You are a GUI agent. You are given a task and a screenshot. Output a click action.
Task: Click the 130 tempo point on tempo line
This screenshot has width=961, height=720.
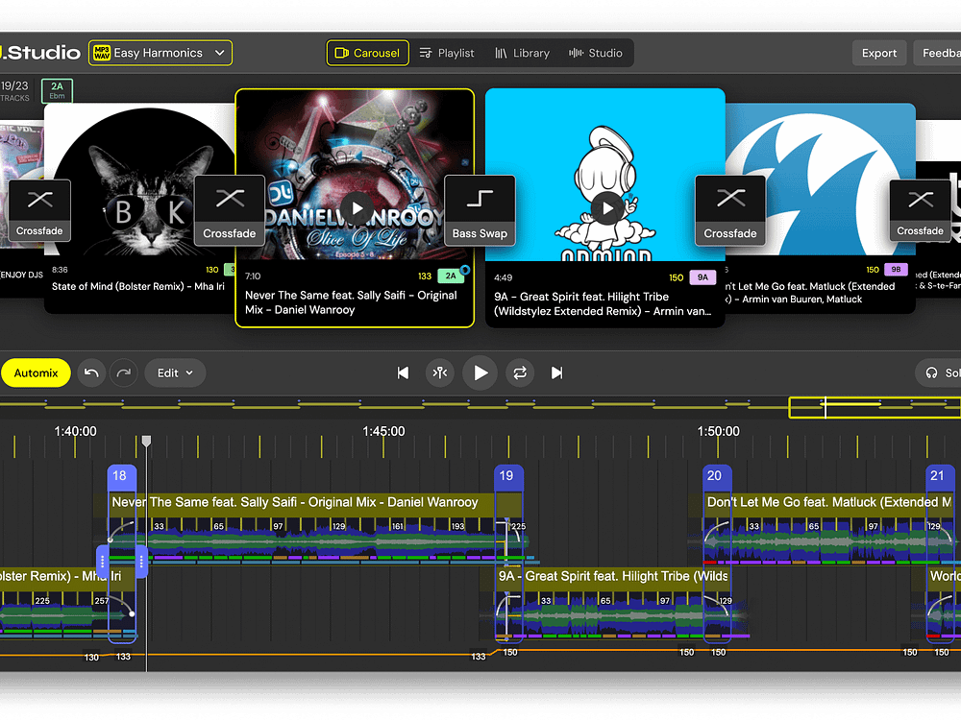[91, 657]
